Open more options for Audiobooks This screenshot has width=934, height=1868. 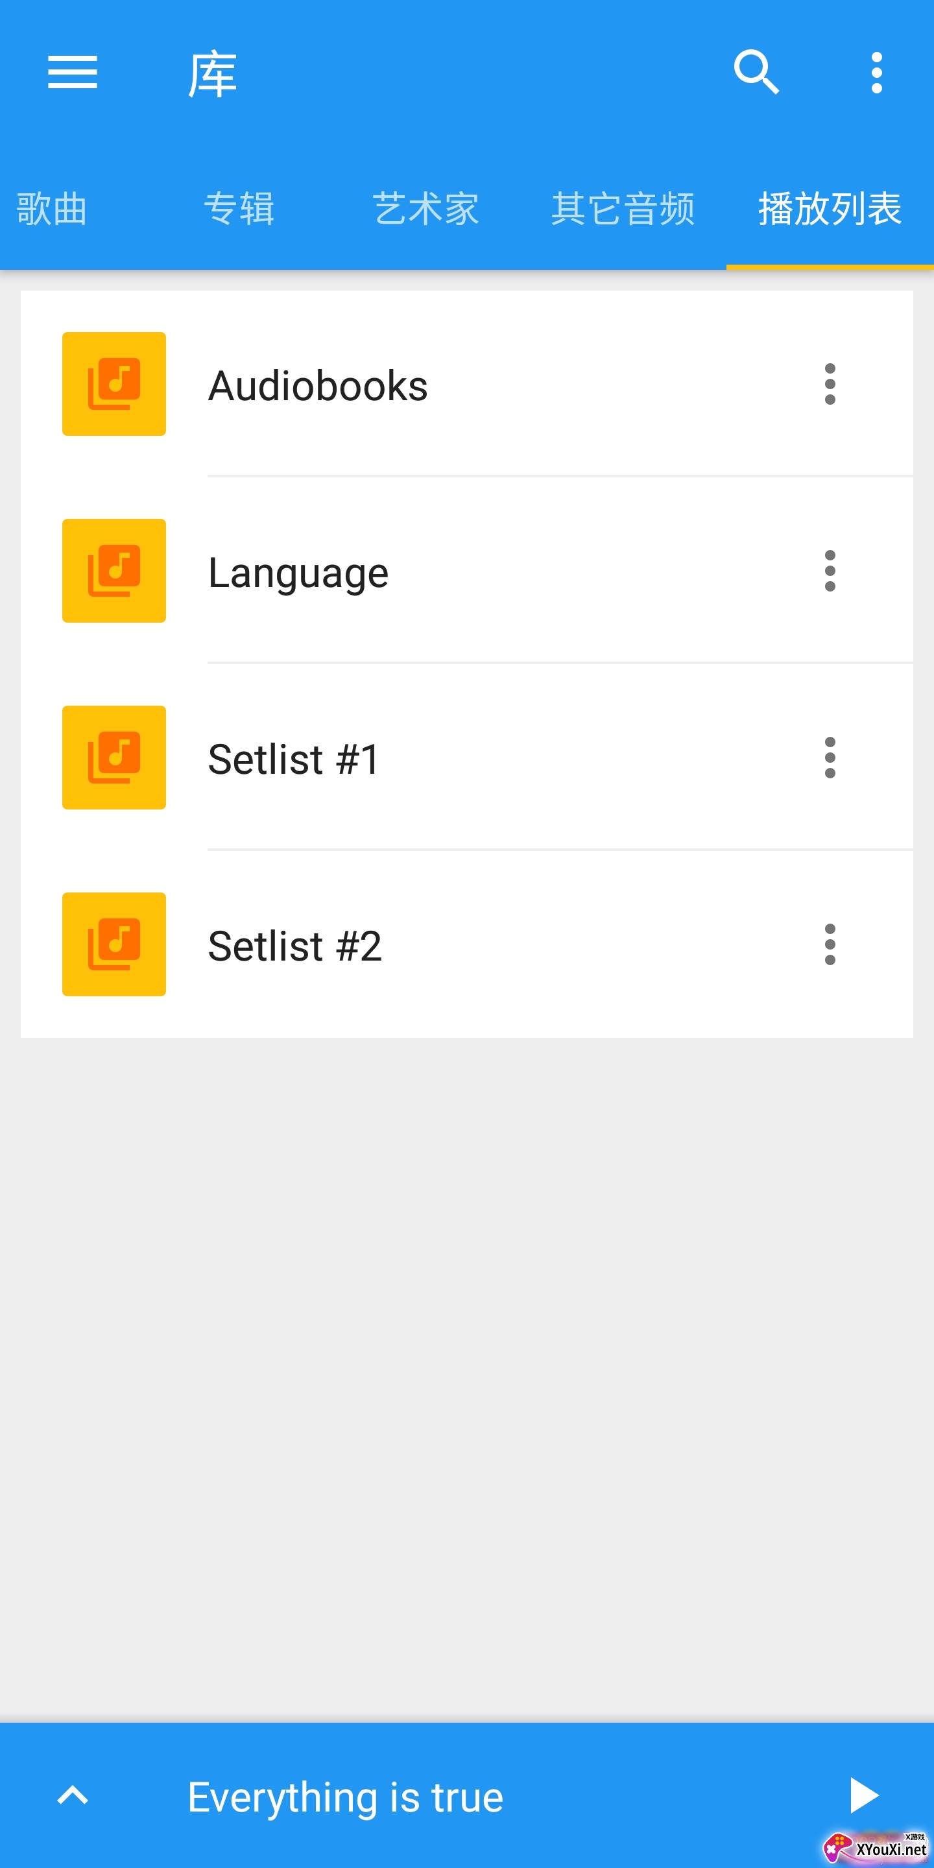pyautogui.click(x=830, y=385)
